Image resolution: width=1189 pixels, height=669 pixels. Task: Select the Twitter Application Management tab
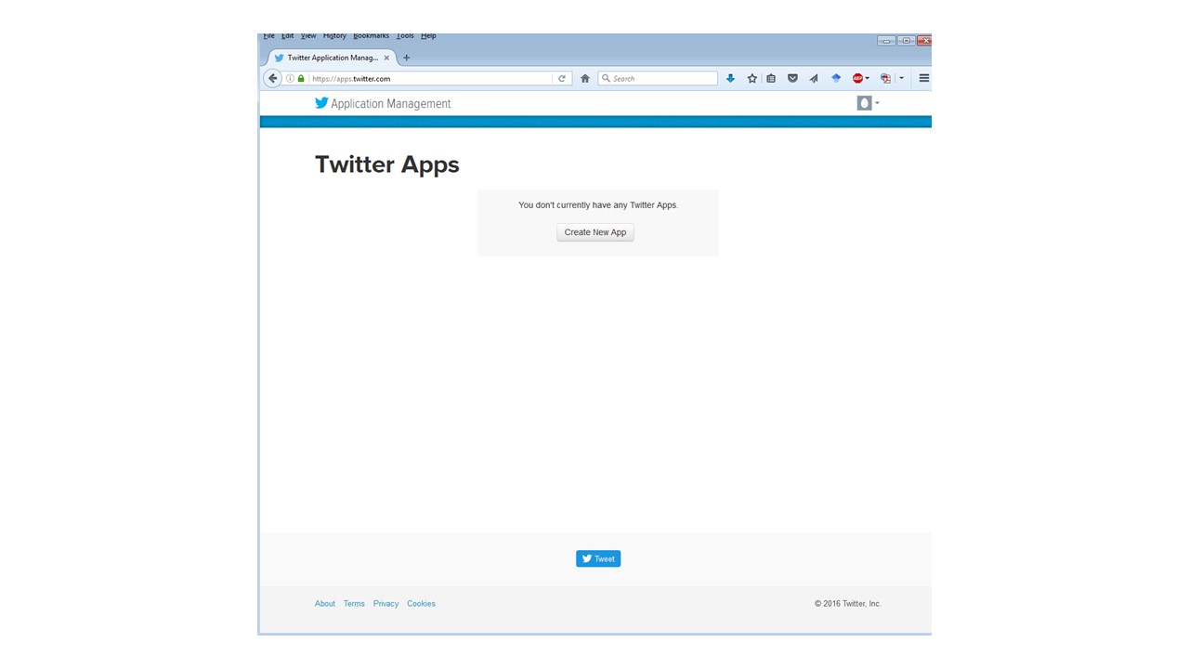331,58
